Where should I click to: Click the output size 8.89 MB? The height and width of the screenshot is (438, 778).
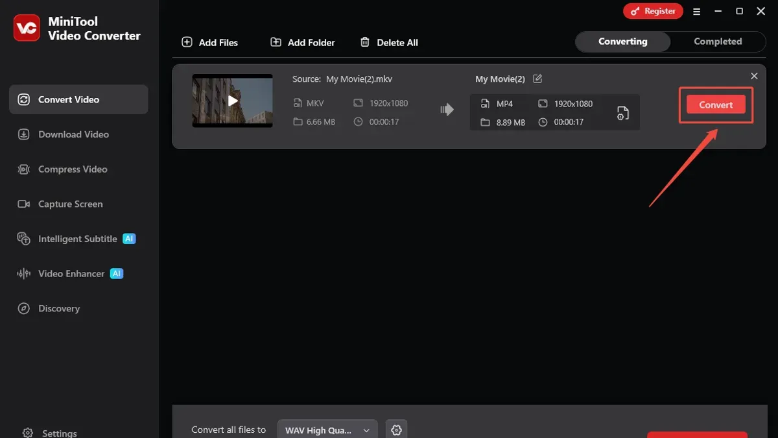[x=510, y=122]
